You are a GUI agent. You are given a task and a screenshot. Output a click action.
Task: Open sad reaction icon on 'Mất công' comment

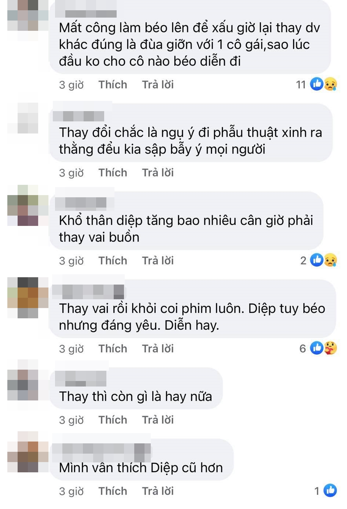pyautogui.click(x=330, y=84)
